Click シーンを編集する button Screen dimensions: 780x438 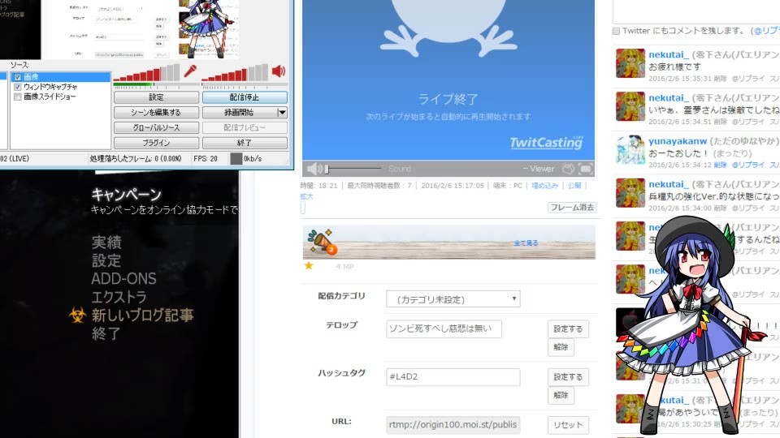point(156,113)
